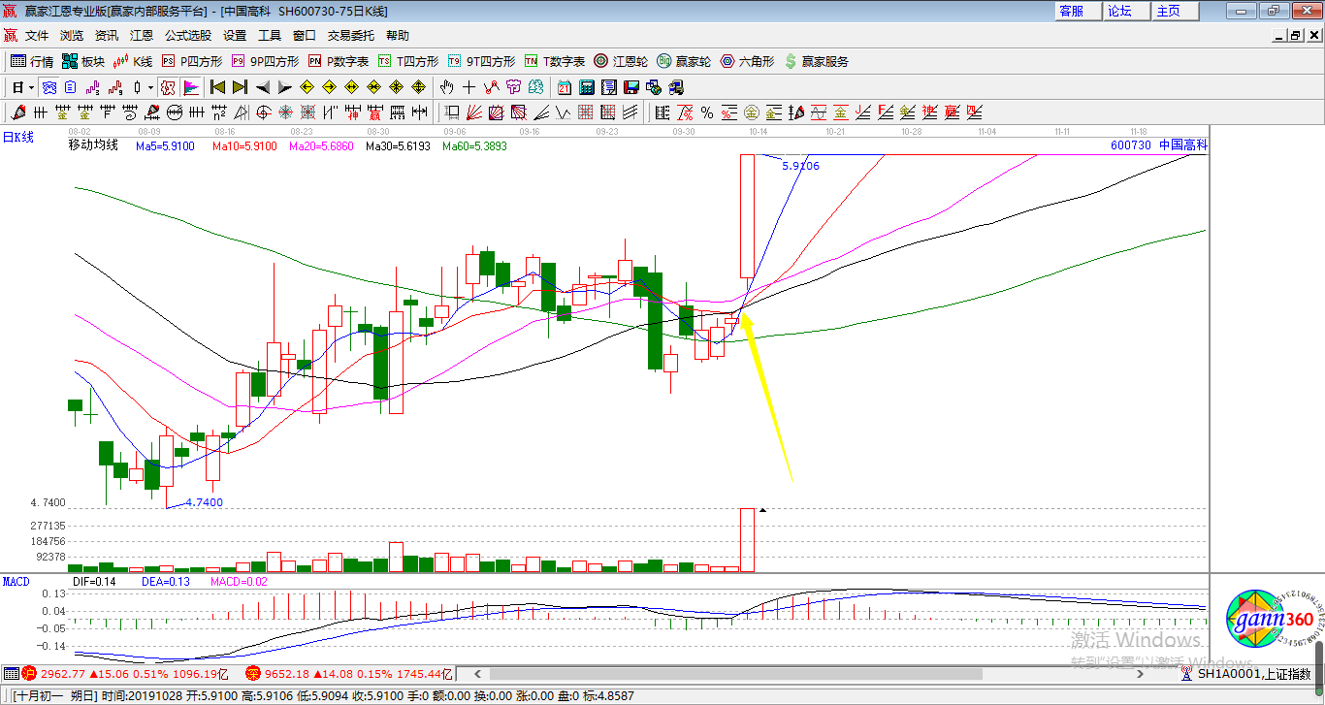
Task: Click the floppy disk save icon
Action: click(630, 87)
